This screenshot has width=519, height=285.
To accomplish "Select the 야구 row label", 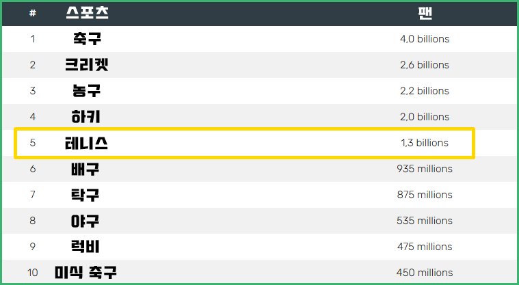I will pos(85,221).
